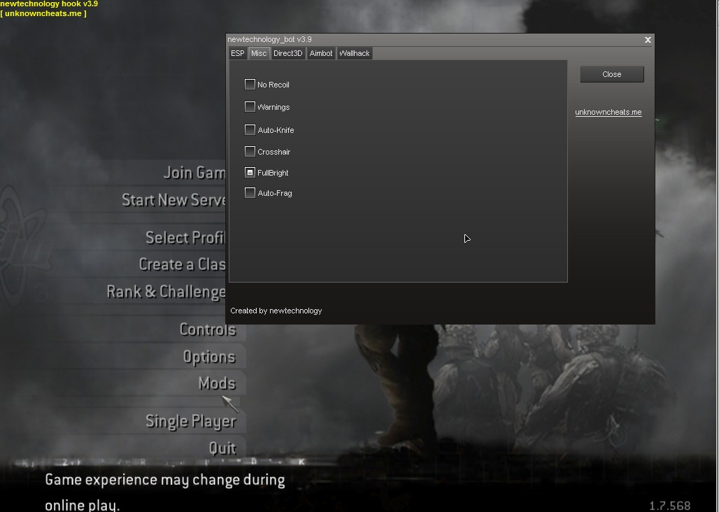Select Single Player in the game menu

coord(191,421)
